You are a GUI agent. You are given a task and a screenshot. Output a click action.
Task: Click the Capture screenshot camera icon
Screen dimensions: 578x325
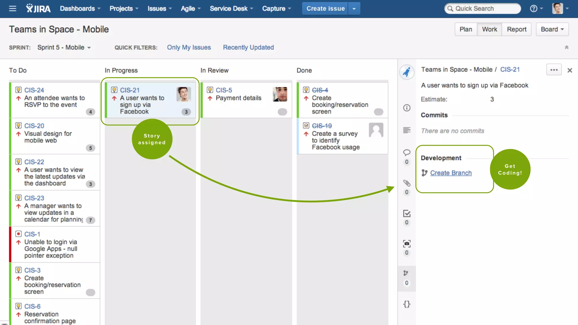coord(407,243)
